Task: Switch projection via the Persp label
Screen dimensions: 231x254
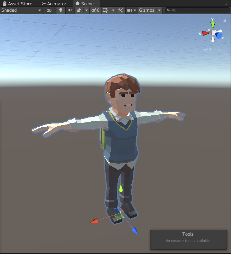Action: (x=212, y=50)
